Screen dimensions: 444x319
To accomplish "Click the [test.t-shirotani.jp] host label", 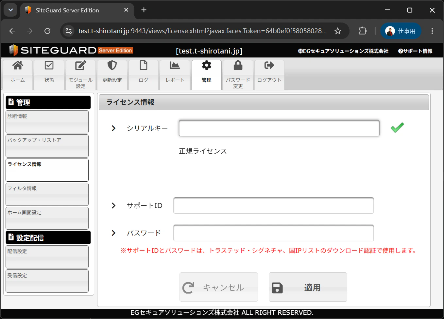I will pos(209,51).
